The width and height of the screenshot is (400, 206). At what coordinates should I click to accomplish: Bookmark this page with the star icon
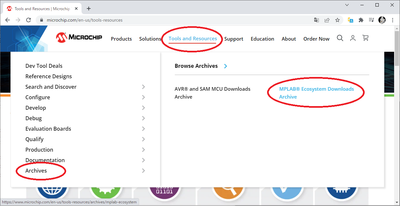pyautogui.click(x=337, y=20)
